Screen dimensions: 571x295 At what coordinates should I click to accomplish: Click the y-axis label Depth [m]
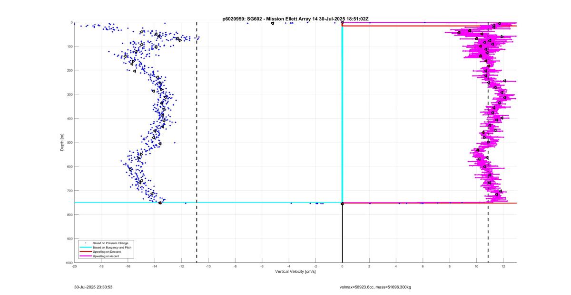point(62,142)
